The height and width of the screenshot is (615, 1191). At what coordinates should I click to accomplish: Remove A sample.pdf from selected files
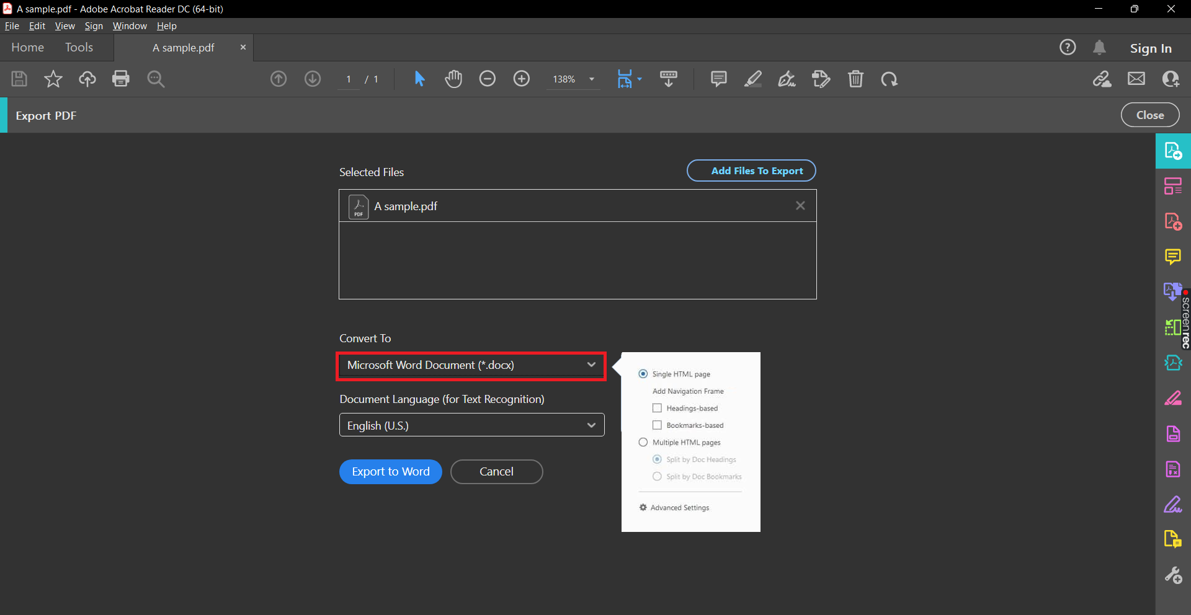pyautogui.click(x=800, y=206)
